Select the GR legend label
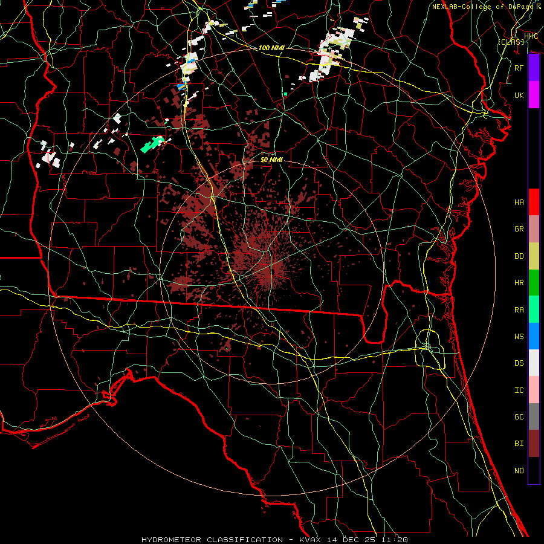This screenshot has height=544, width=544. (x=519, y=229)
